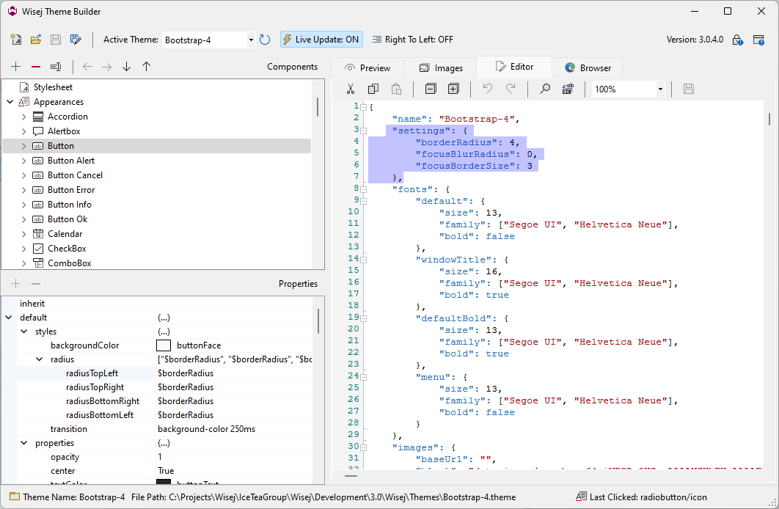
Task: Click the radiusTopLeft value field
Action: pos(234,373)
